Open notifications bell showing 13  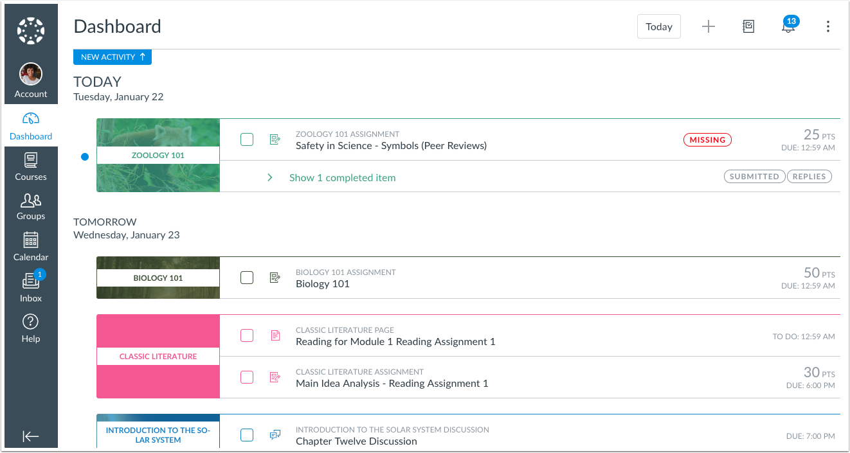(x=788, y=26)
